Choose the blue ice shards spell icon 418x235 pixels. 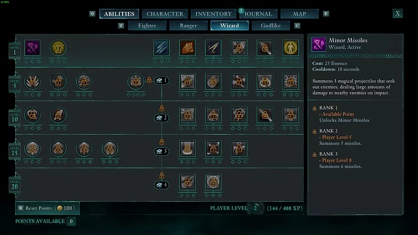coord(162,48)
